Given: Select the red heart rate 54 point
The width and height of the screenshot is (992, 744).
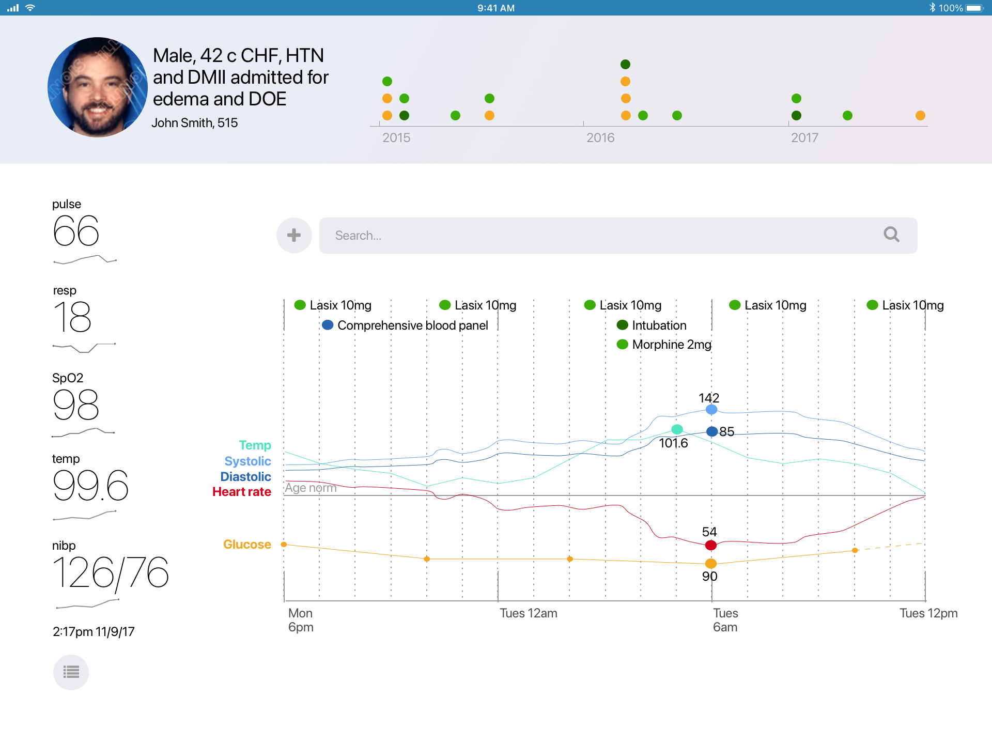Looking at the screenshot, I should click(x=711, y=545).
